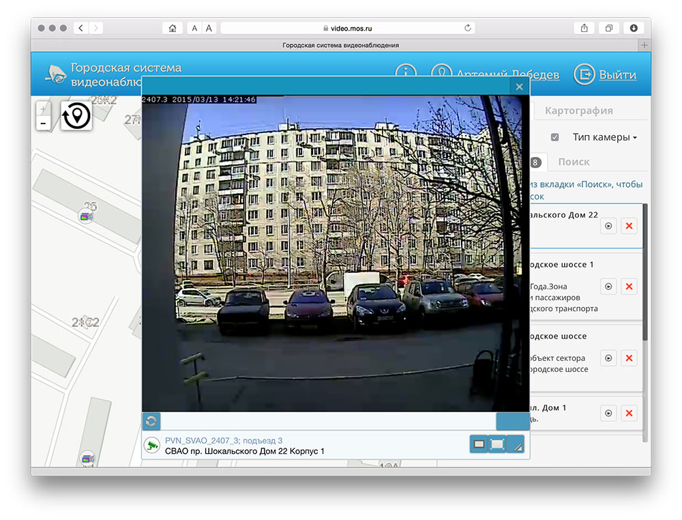Click the video timestamp 2015/03/13 14:21:46

(x=213, y=100)
